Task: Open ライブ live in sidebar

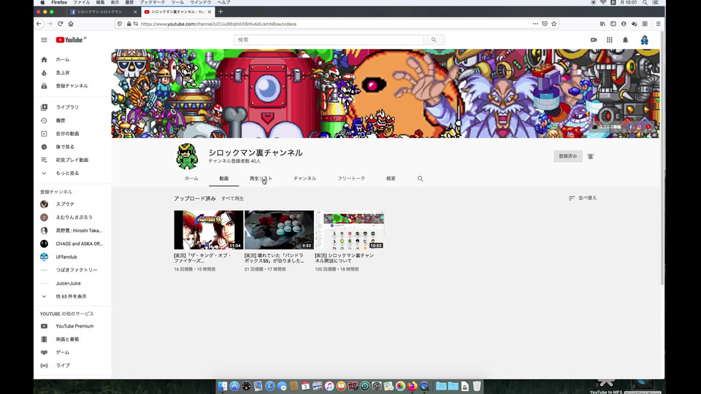Action: tap(72, 366)
